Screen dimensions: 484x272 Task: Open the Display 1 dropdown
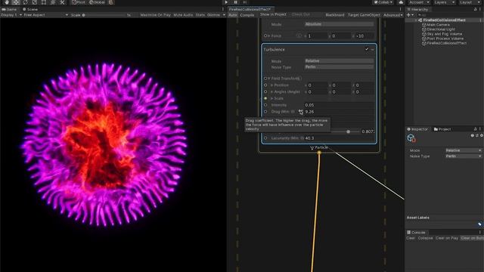(x=11, y=15)
